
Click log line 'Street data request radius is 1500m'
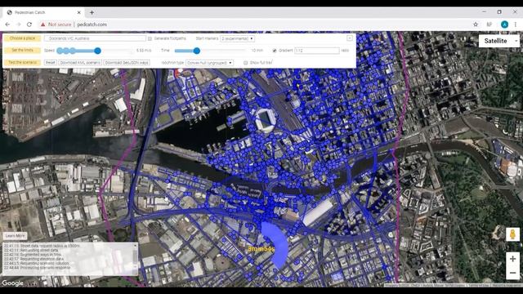[42, 246]
